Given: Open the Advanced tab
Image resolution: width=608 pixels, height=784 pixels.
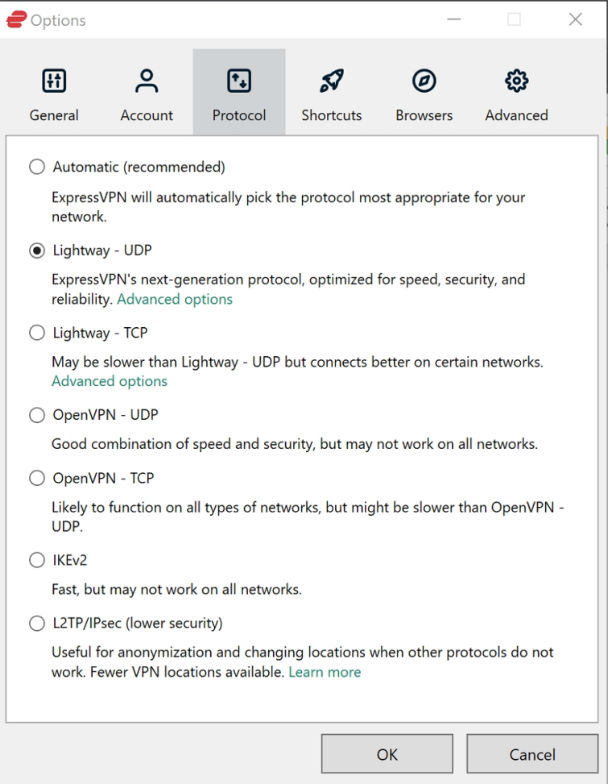Looking at the screenshot, I should (515, 91).
